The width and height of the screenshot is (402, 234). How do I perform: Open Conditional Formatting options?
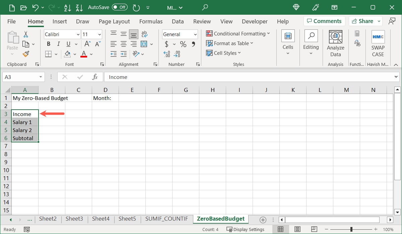tap(238, 33)
